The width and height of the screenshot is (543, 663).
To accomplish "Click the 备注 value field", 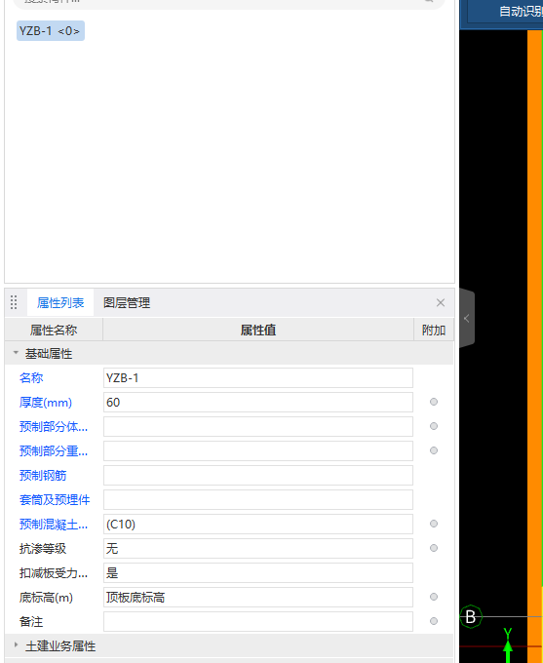I will 258,622.
